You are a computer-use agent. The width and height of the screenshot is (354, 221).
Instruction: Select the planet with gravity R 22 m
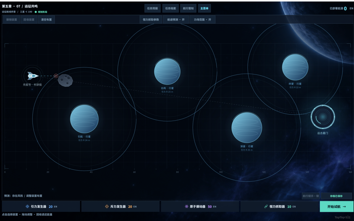(295, 67)
